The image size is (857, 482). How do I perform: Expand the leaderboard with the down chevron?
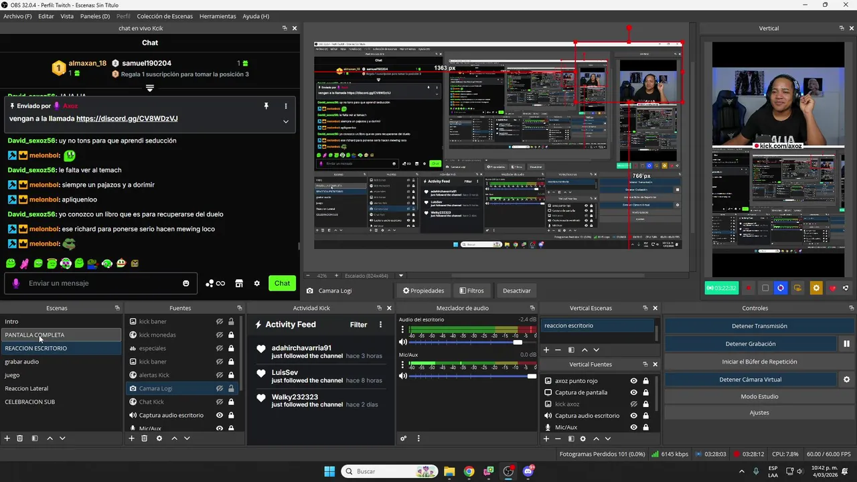tap(150, 88)
